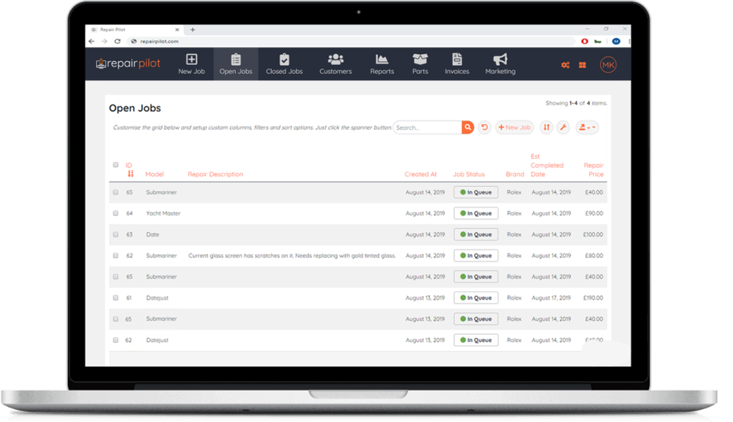The image size is (733, 422).
Task: Check the box for job 62 Submariner
Action: click(x=115, y=255)
